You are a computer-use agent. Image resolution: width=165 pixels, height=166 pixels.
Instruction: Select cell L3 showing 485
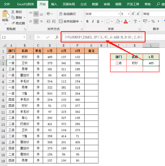(151, 63)
